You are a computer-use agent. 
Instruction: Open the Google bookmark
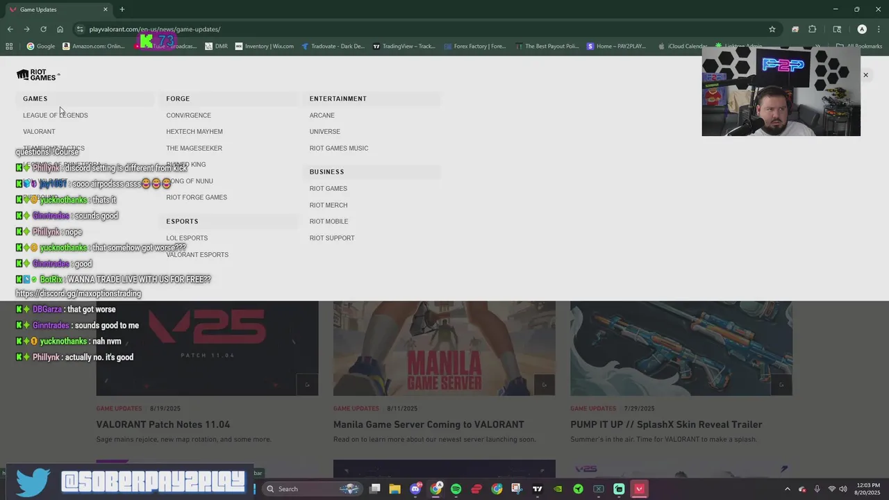tap(41, 47)
